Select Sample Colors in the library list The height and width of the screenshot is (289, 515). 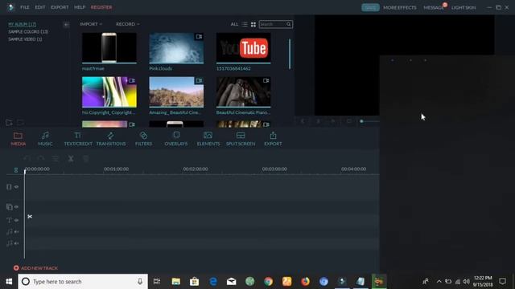point(28,32)
